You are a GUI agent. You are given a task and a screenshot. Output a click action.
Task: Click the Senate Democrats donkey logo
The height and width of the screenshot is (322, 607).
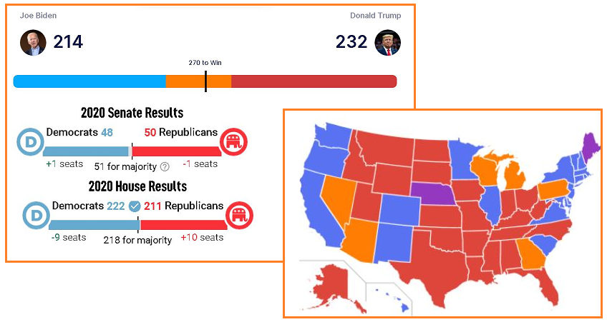[x=31, y=142]
